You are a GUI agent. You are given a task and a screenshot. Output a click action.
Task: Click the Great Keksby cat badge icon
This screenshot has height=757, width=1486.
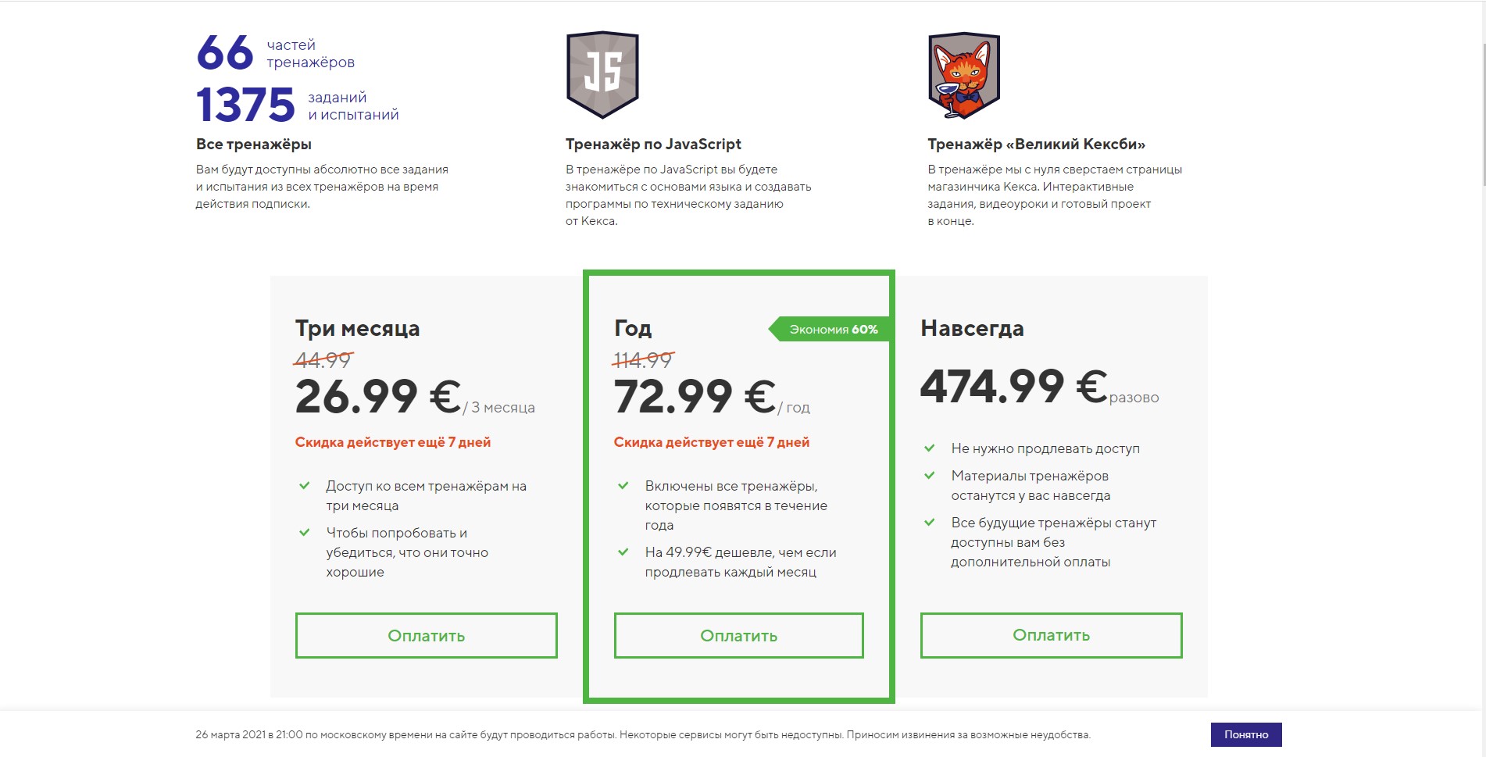963,75
